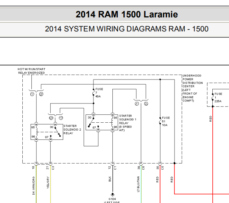This screenshot has width=229, height=203.
Task: Select 'STARTER SOLENOID 1 RELAY' label
Action: 128,123
